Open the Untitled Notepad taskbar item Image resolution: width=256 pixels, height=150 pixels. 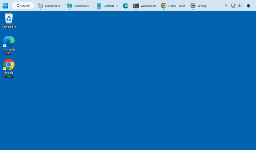pos(107,6)
